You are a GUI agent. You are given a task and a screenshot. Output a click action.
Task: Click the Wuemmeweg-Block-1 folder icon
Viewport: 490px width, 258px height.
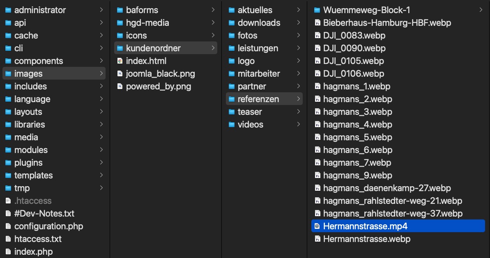pyautogui.click(x=317, y=10)
